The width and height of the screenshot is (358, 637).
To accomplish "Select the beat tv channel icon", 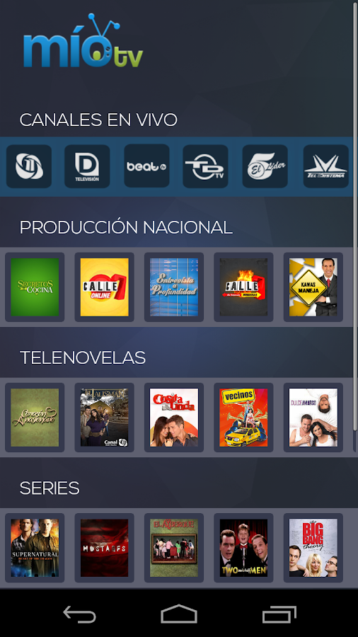I will 146,166.
